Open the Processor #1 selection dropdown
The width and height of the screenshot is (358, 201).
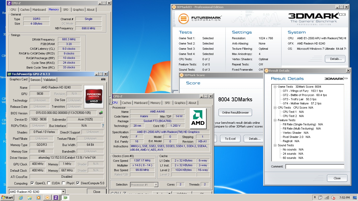coord(156,185)
